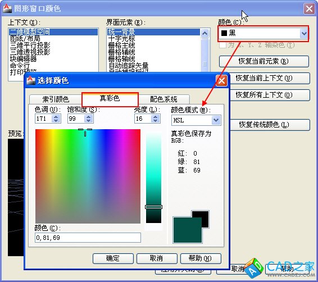Decrease the 色调 hue value with the down arrow
The image size is (318, 282).
point(56,121)
